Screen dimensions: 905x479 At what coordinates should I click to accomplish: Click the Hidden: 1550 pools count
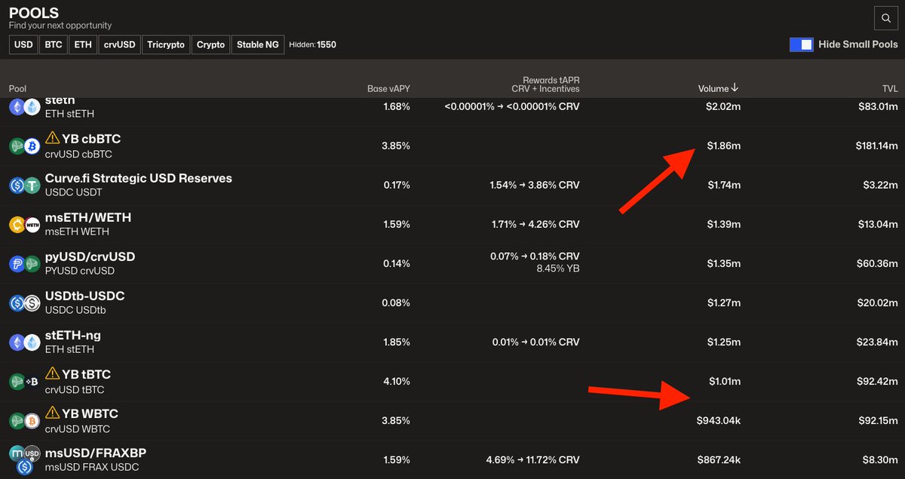pos(312,45)
